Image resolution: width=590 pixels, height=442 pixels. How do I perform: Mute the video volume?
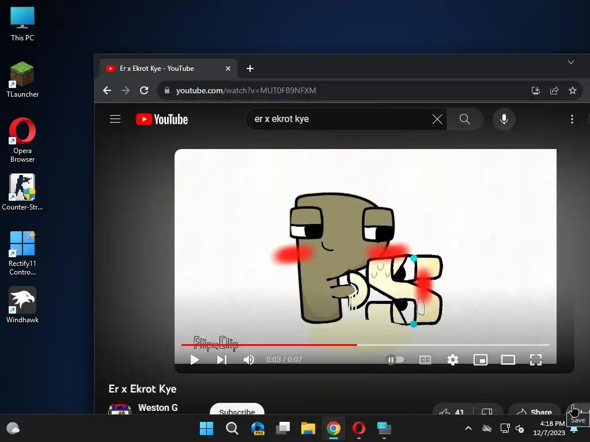pos(249,360)
